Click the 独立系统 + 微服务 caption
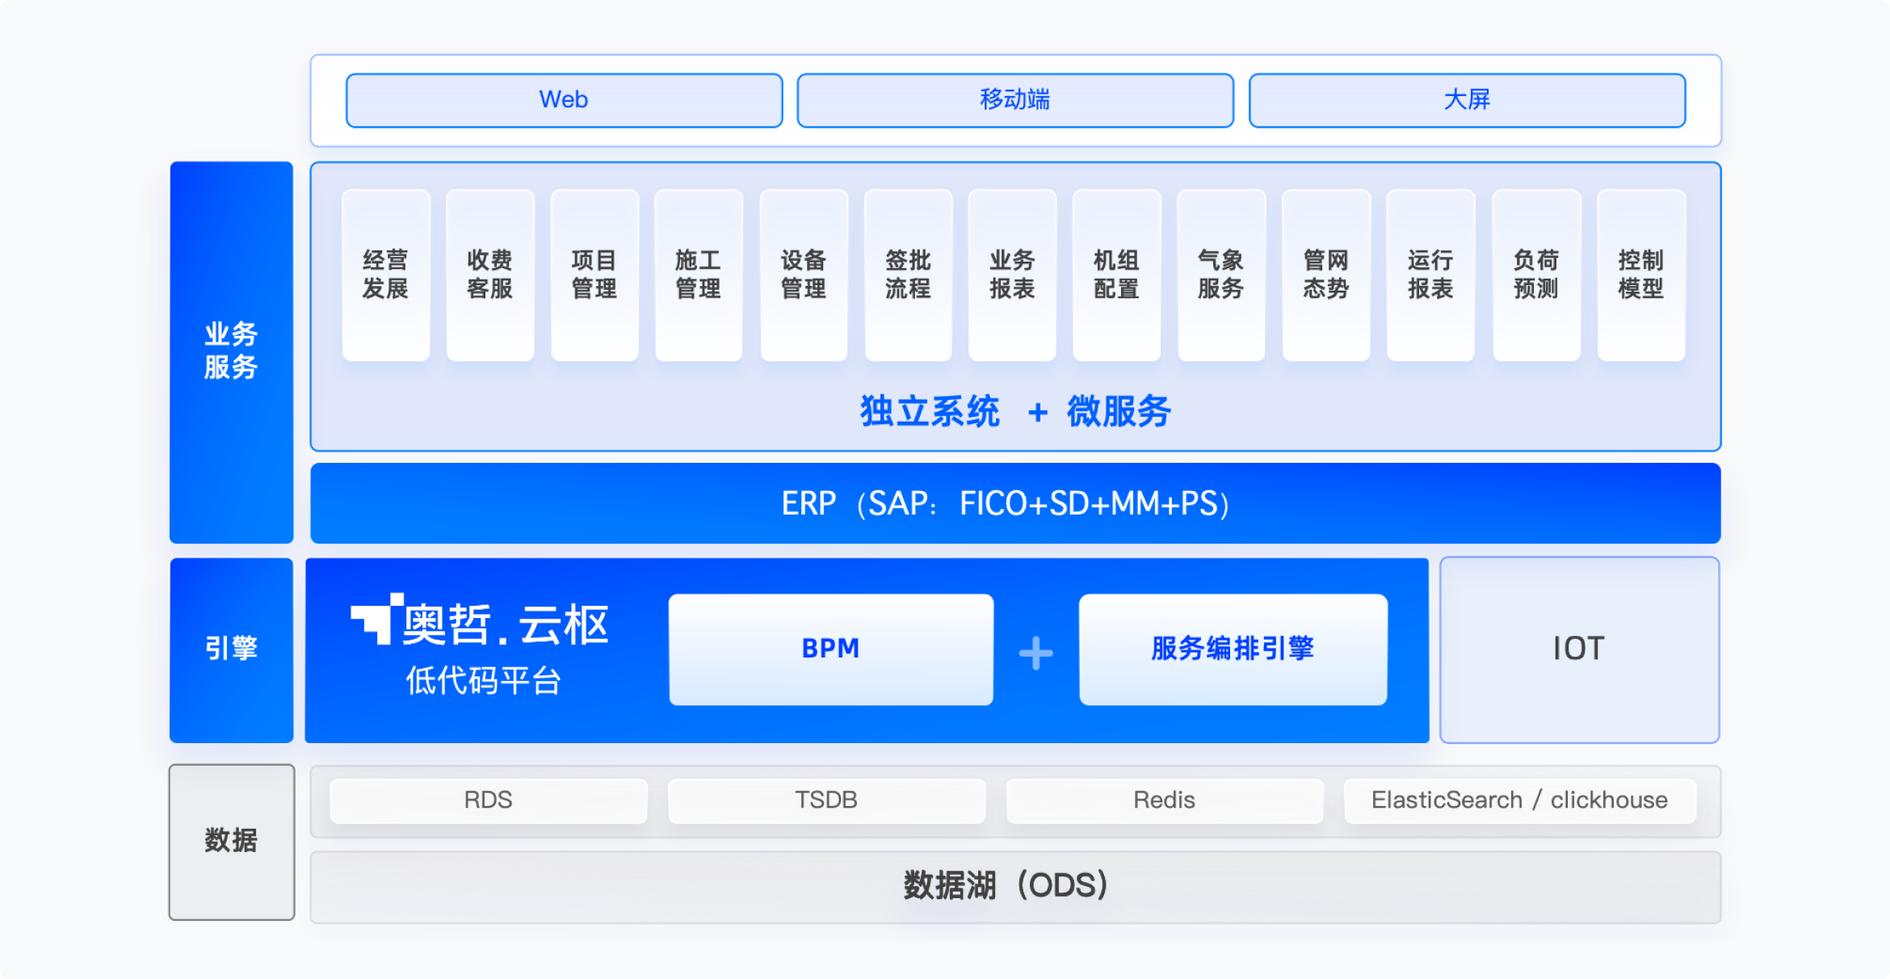This screenshot has width=1890, height=979. (x=1015, y=412)
